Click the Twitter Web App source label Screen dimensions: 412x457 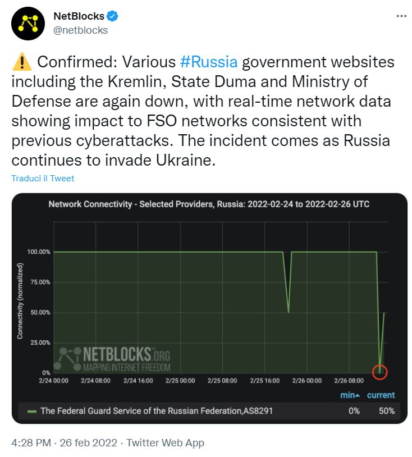pyautogui.click(x=165, y=442)
